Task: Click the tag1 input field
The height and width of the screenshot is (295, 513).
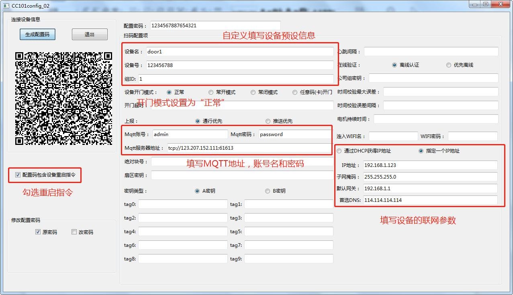Action: tap(289, 204)
